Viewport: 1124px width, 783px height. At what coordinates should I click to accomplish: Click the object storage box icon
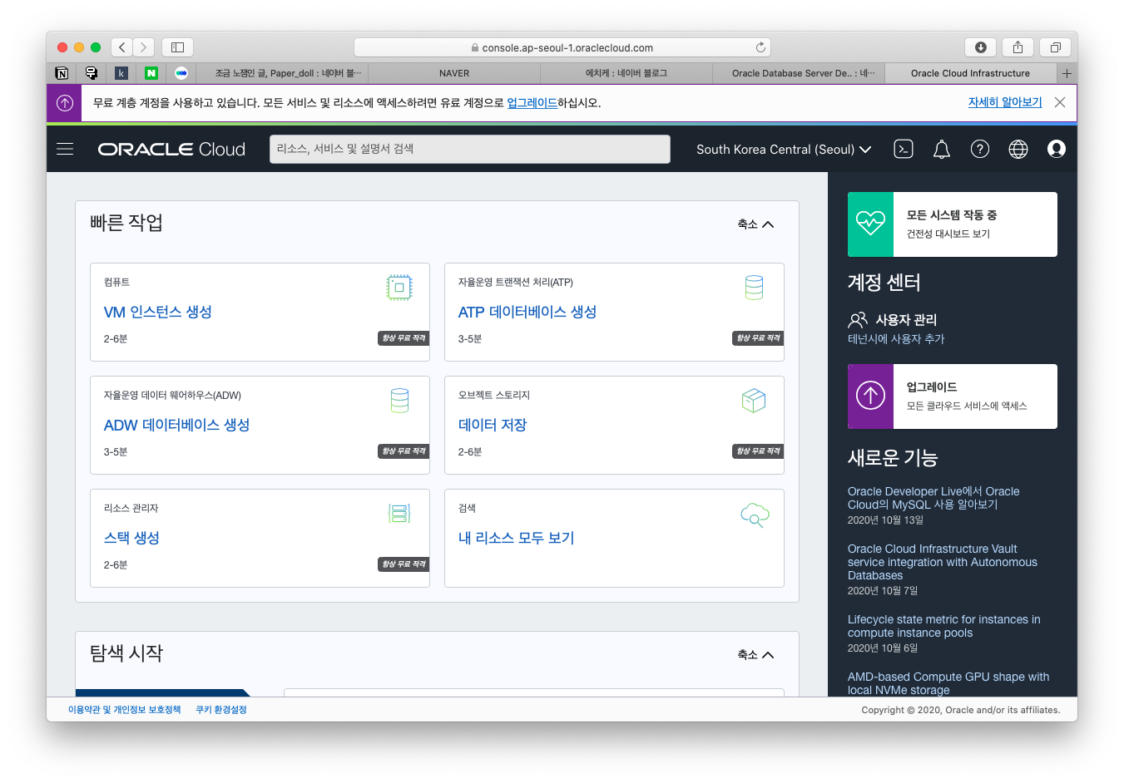pyautogui.click(x=754, y=401)
